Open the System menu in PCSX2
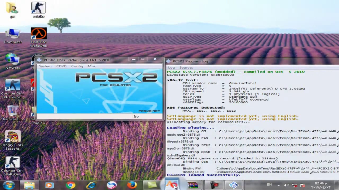The image size is (339, 190). pos(45,66)
